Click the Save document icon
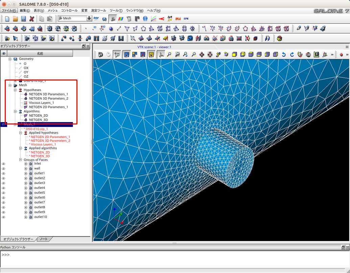 (x=23, y=19)
